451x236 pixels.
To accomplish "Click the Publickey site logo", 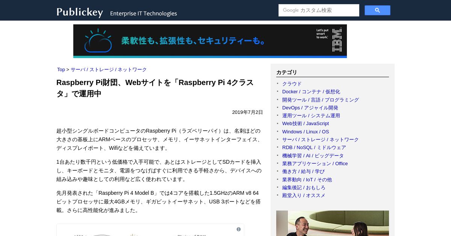I will (x=80, y=12).
